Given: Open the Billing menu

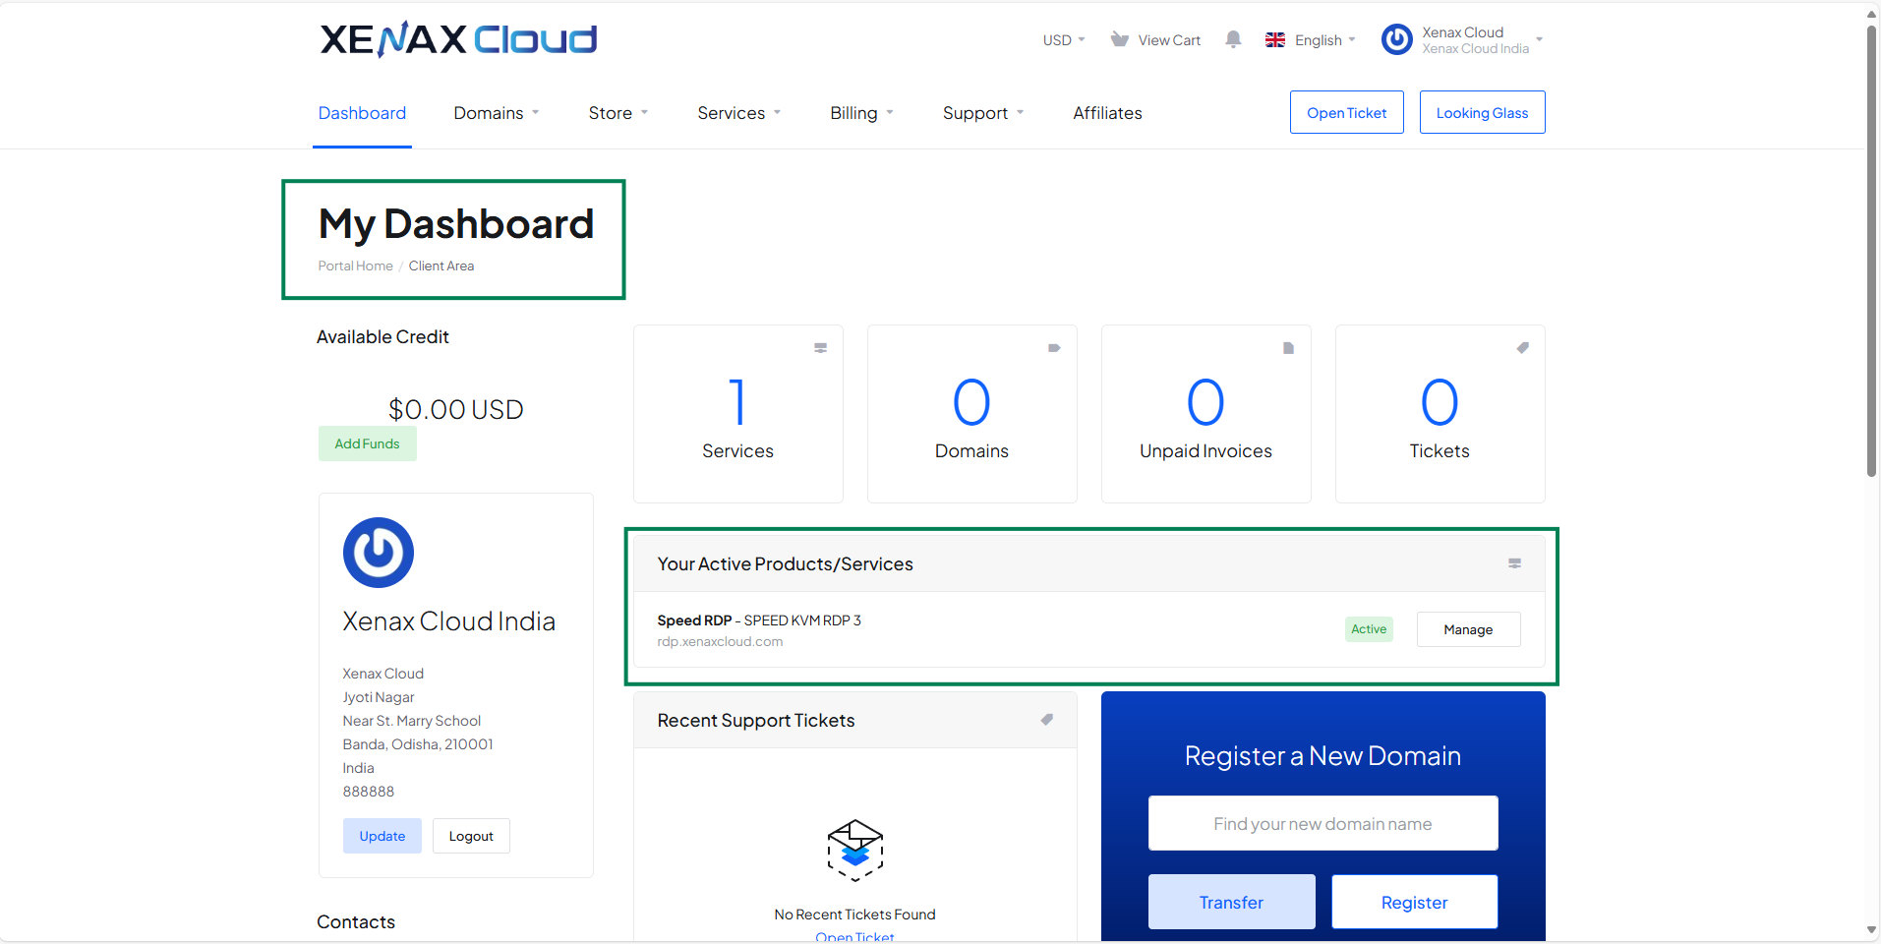Looking at the screenshot, I should (861, 113).
